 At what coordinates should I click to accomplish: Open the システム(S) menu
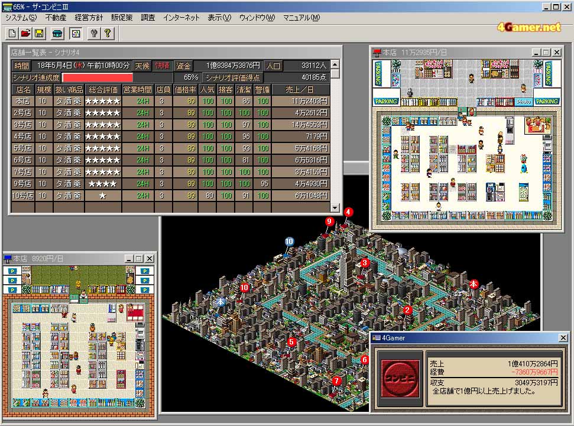pyautogui.click(x=21, y=18)
